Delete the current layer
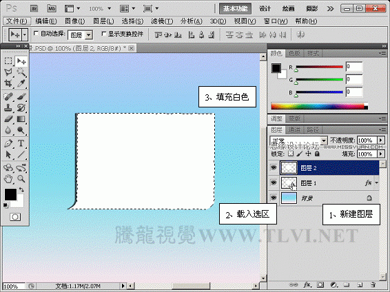This screenshot has width=390, height=292. 373,284
